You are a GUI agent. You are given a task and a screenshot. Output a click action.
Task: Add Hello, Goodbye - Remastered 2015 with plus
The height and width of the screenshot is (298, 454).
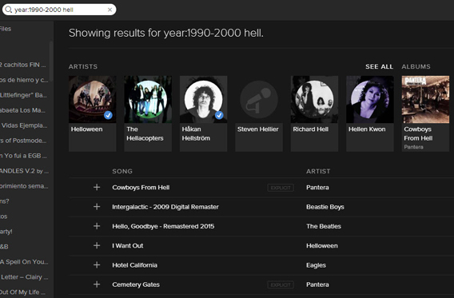97,226
